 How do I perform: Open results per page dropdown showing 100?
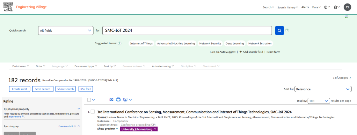[319, 101]
